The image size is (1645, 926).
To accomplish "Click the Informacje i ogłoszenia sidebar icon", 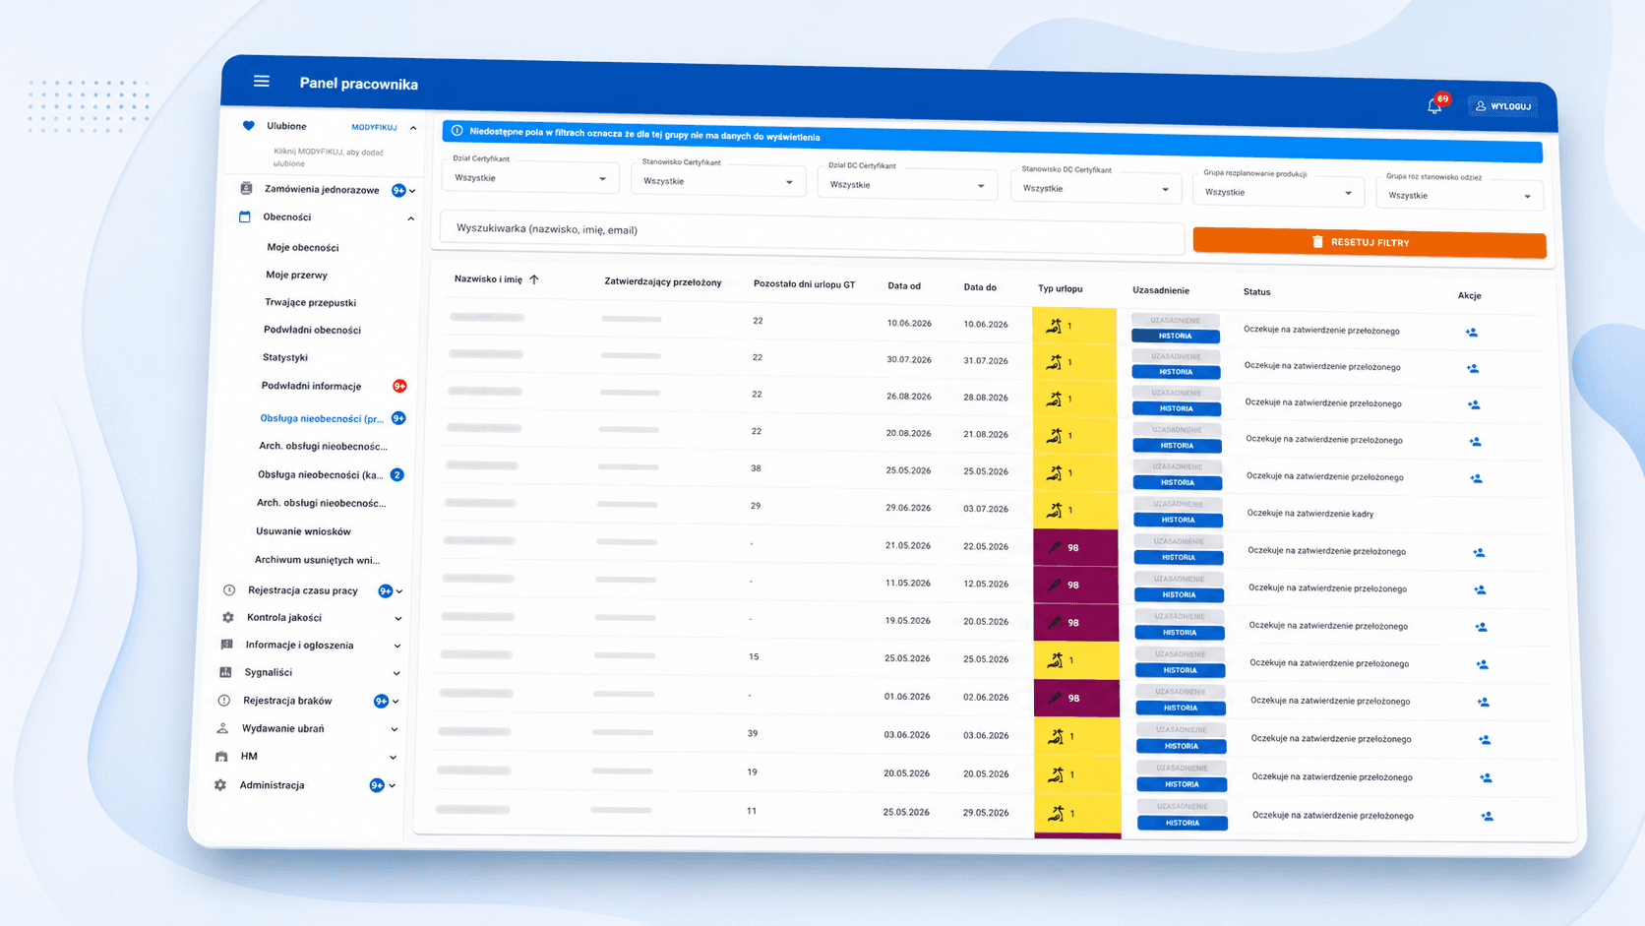I will point(226,645).
